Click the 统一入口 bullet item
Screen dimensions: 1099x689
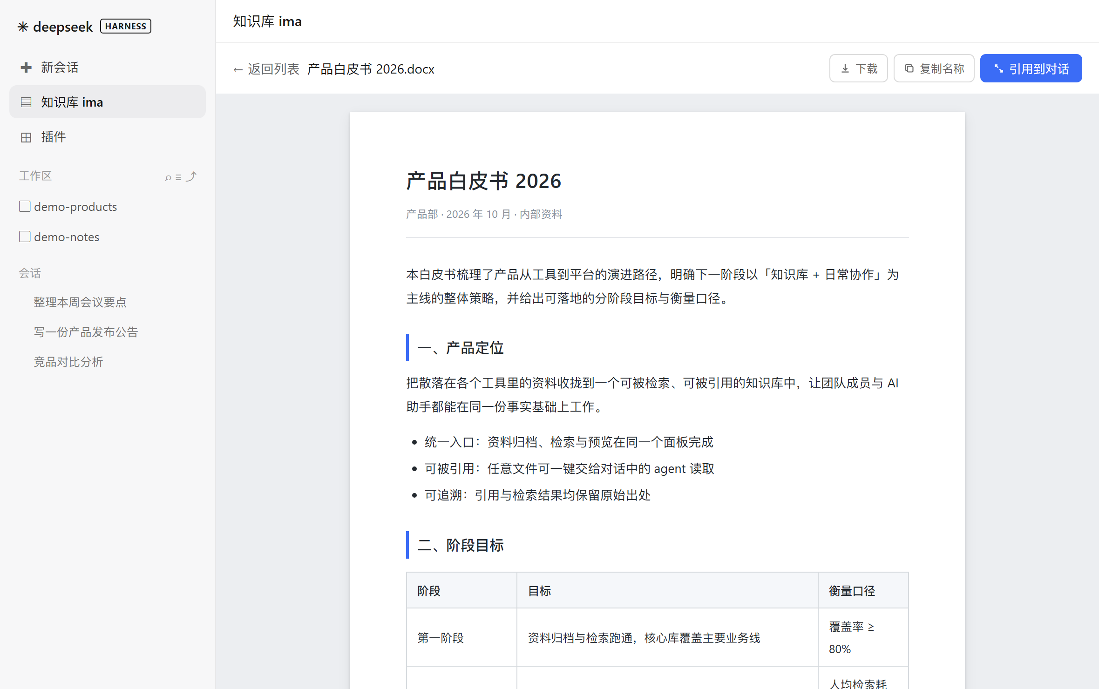569,442
